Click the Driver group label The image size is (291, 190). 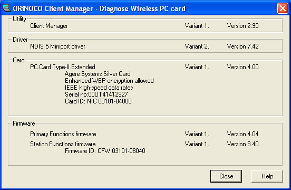[x=20, y=40]
